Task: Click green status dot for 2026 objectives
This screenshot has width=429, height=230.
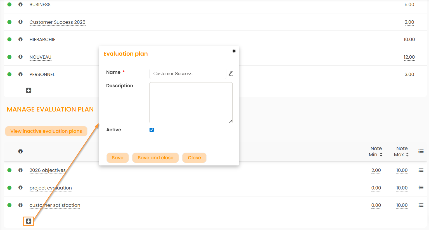Action: (10, 170)
